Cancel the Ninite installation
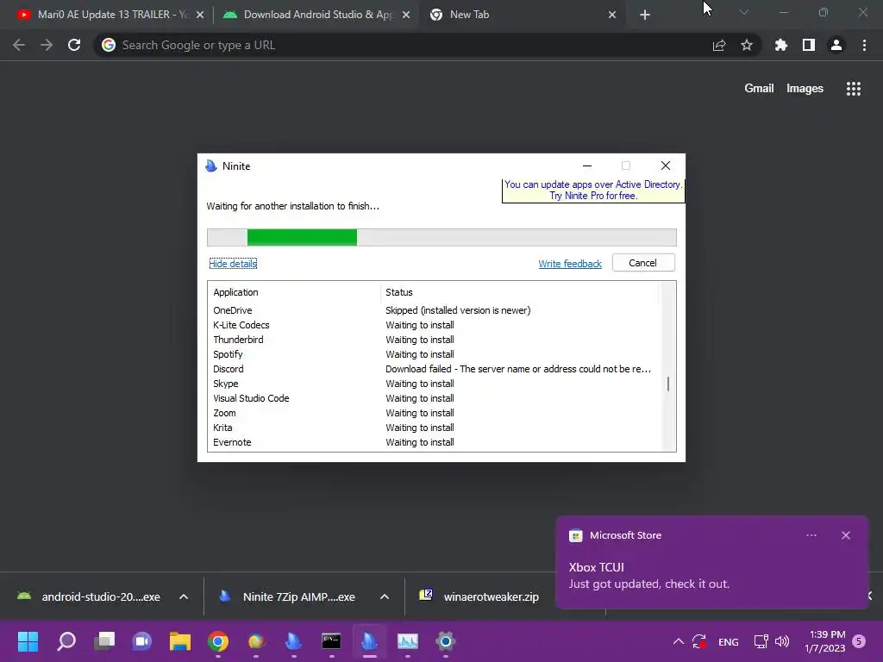The image size is (883, 662). [643, 263]
